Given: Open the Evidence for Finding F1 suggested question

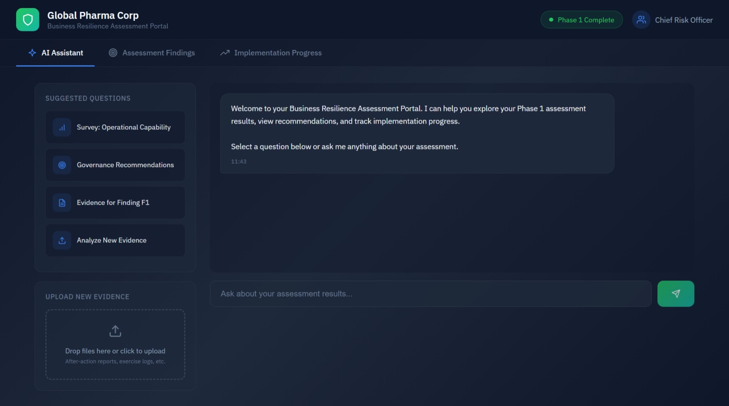Looking at the screenshot, I should point(115,203).
